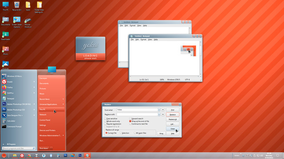Screen dimensions: 284x159
Task: Click the Replace with text field
Action: 137,114
